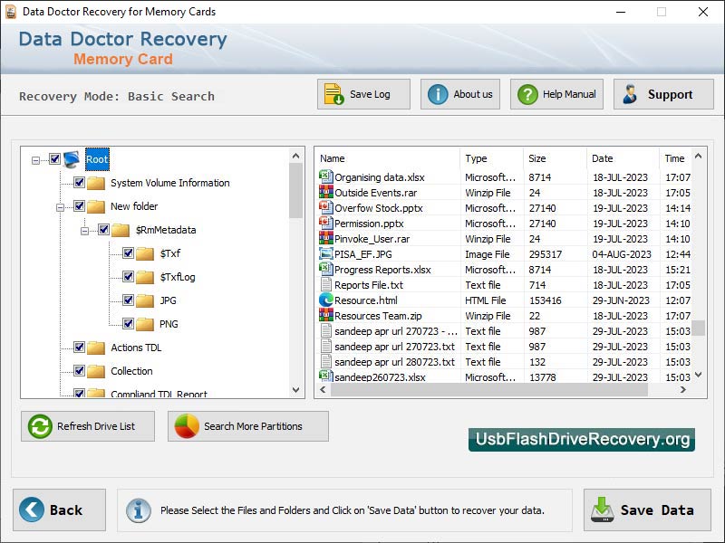Click the Save Data download icon

[604, 510]
